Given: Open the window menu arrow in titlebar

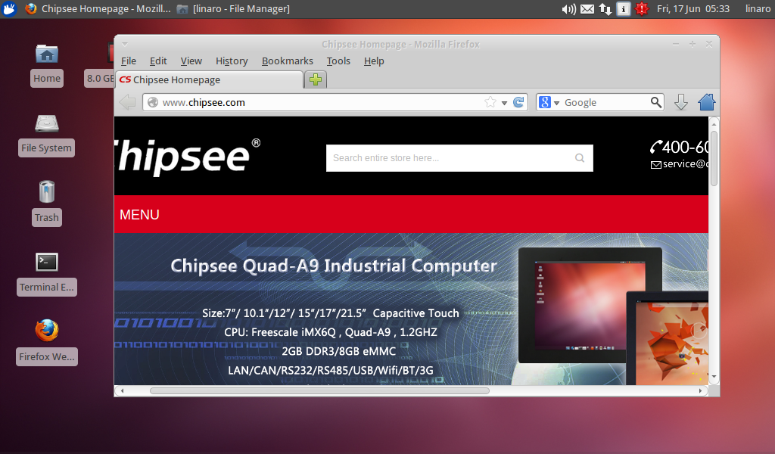Looking at the screenshot, I should pos(125,44).
